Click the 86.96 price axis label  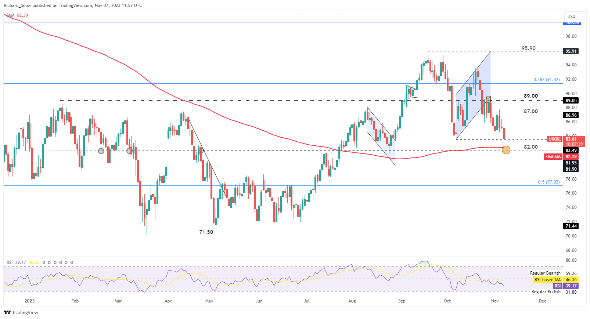pos(571,115)
